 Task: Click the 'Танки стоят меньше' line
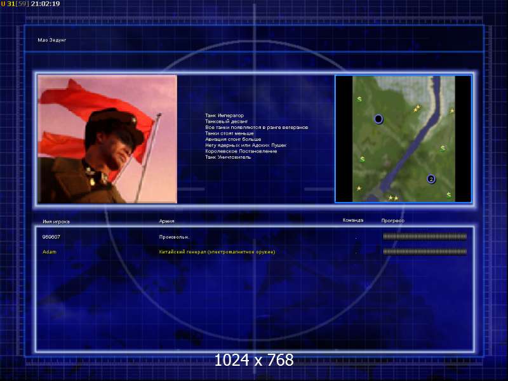[229, 133]
